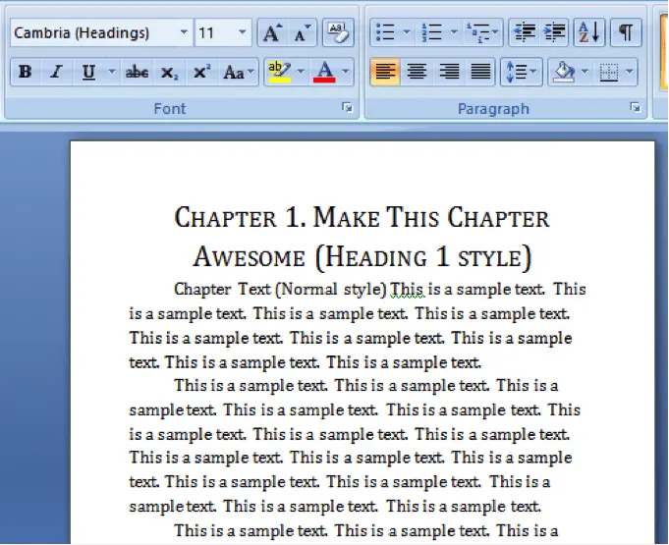The height and width of the screenshot is (545, 669).
Task: Open highlight color dropdown arrow
Action: 301,72
